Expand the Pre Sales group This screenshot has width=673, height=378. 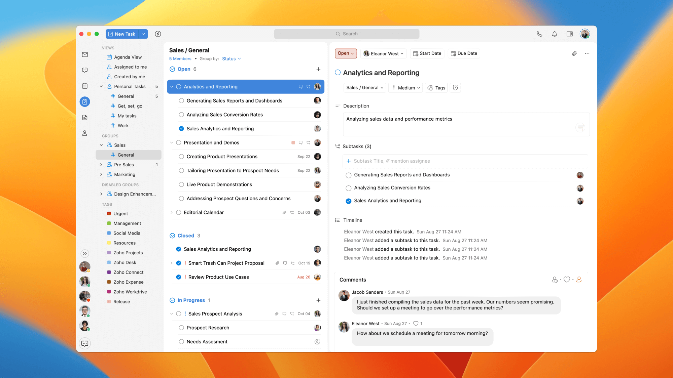click(x=101, y=165)
